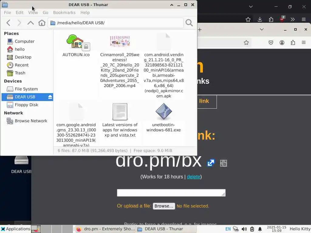Eject DEAR USB using the eject icon
Image resolution: width=311 pixels, height=233 pixels.
[x=50, y=97]
